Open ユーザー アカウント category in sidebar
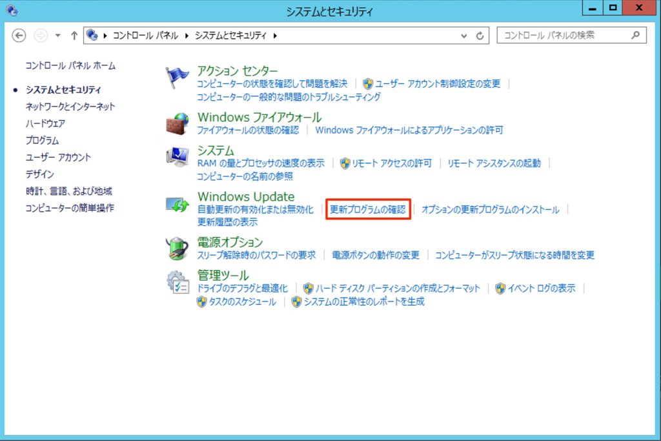 [x=58, y=158]
